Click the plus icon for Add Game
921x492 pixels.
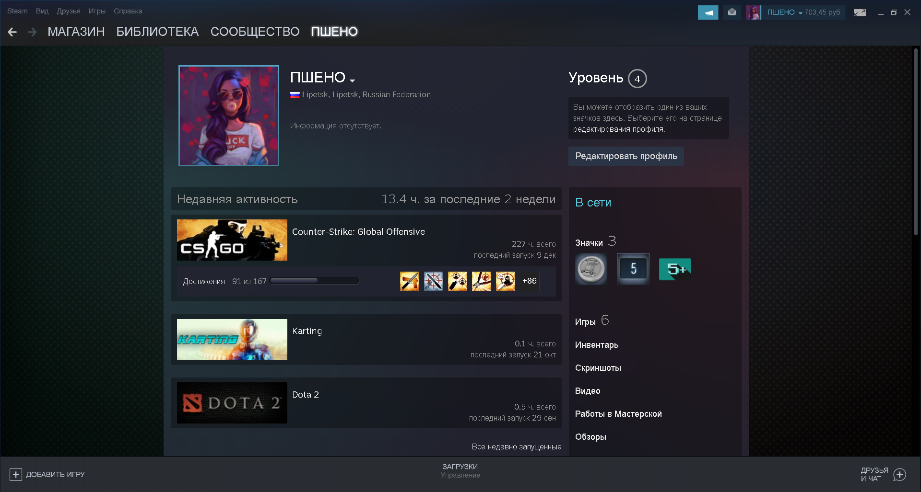pos(16,474)
